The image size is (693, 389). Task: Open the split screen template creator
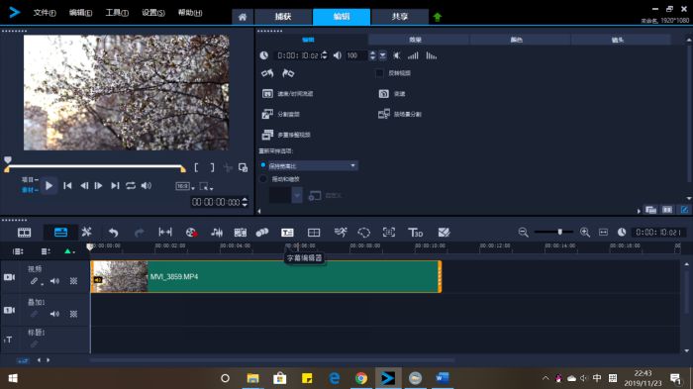tap(444, 232)
